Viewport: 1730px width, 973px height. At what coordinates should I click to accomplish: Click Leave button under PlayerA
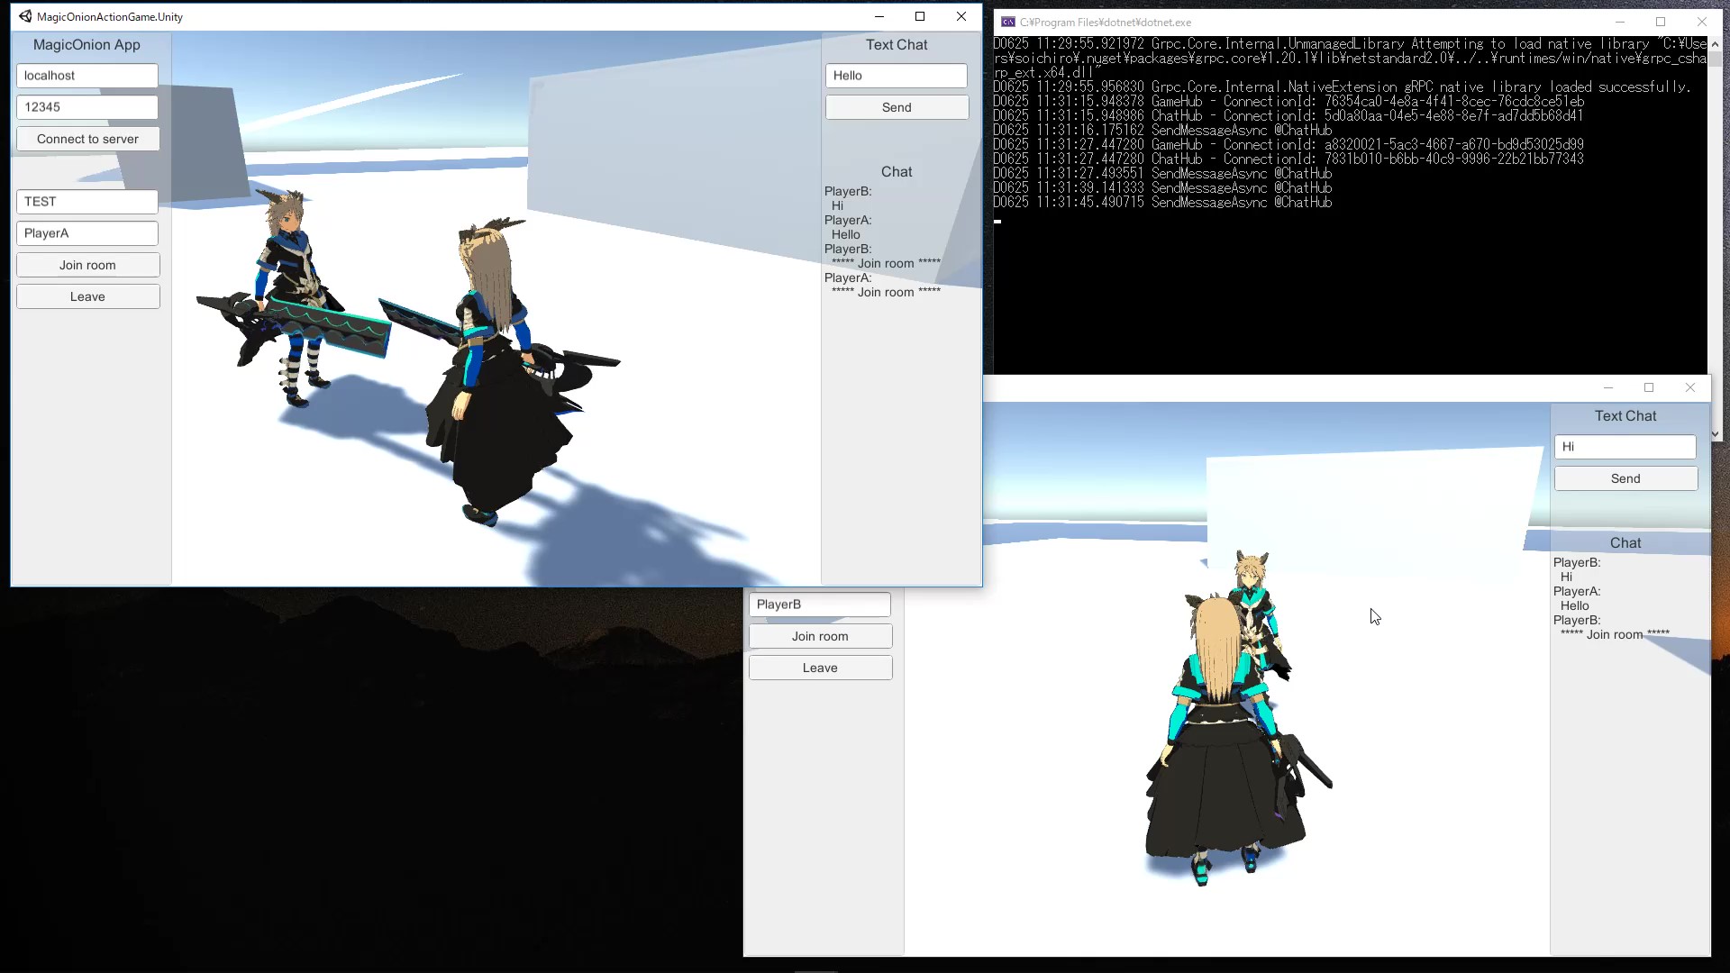tap(87, 296)
